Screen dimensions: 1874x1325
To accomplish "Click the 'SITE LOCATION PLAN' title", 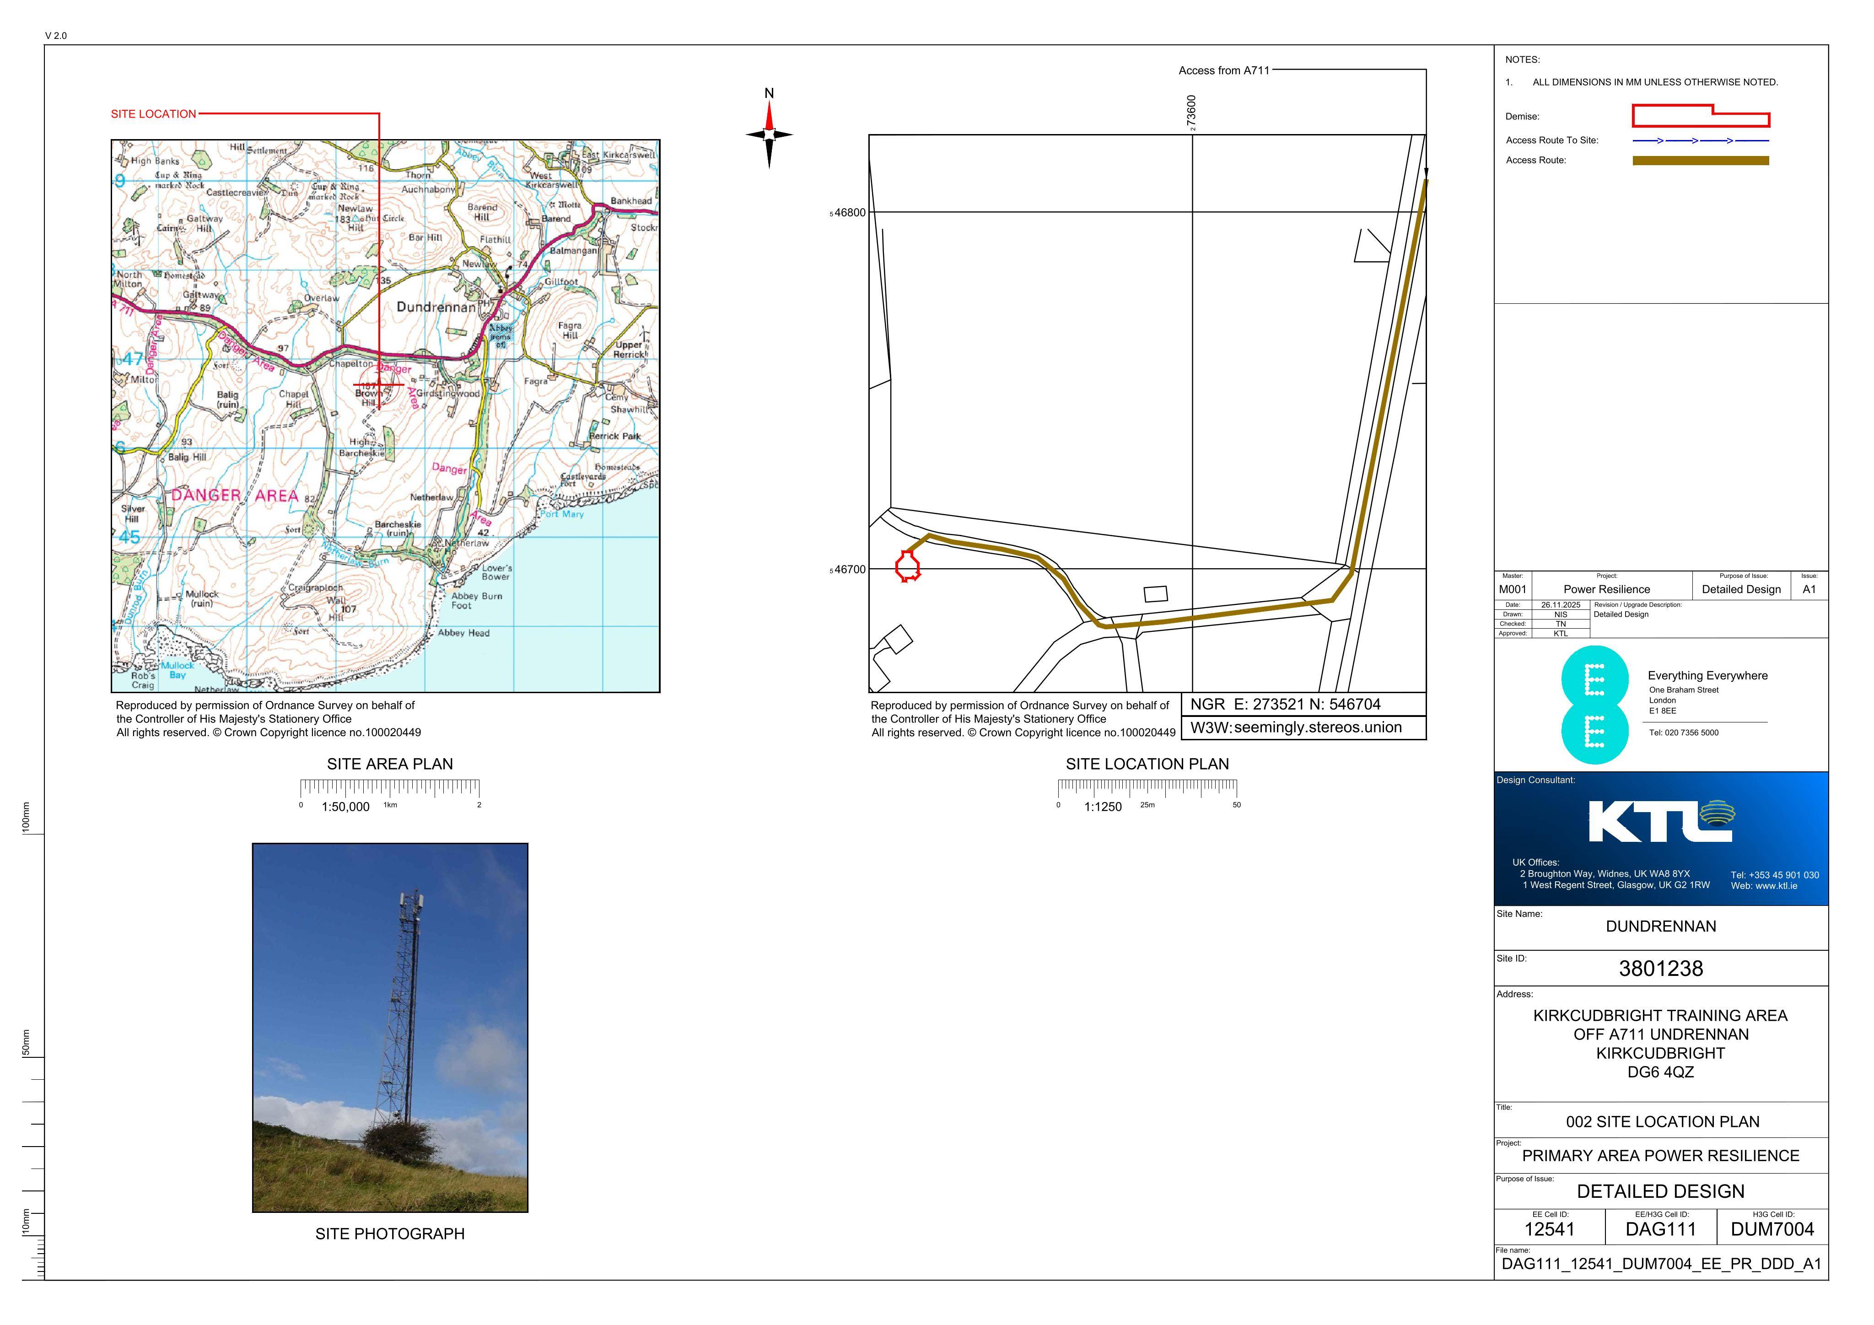I will (x=1147, y=764).
